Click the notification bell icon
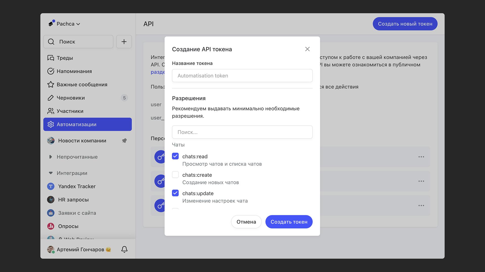This screenshot has height=272, width=485. tap(124, 249)
